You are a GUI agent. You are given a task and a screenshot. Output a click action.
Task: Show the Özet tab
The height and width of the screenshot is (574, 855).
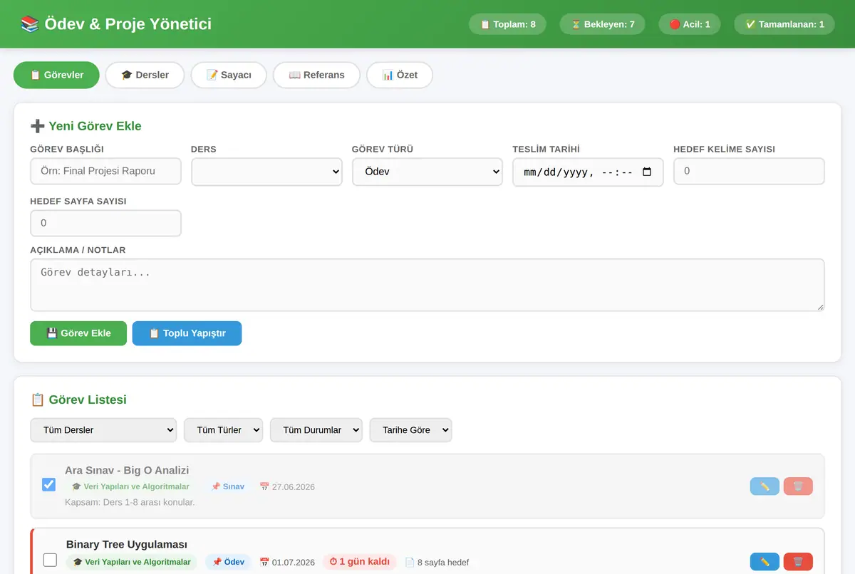tap(400, 75)
